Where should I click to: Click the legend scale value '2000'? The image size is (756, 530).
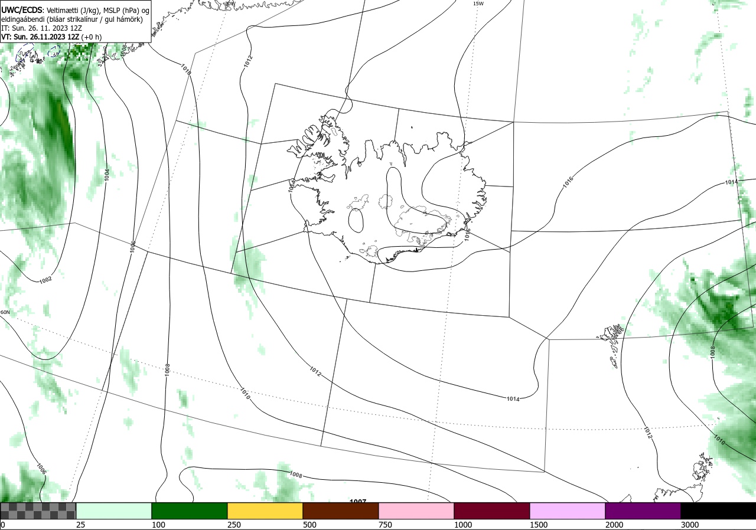[614, 525]
